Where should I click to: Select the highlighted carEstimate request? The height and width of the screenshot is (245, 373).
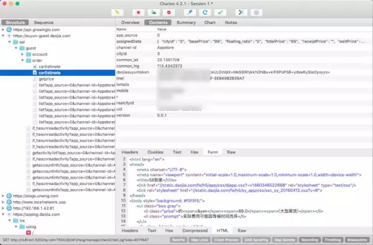pyautogui.click(x=58, y=72)
